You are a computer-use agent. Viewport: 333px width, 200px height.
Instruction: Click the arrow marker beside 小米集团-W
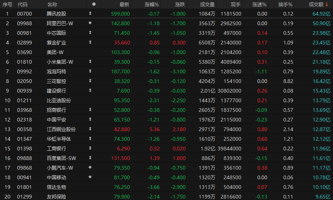(90, 61)
